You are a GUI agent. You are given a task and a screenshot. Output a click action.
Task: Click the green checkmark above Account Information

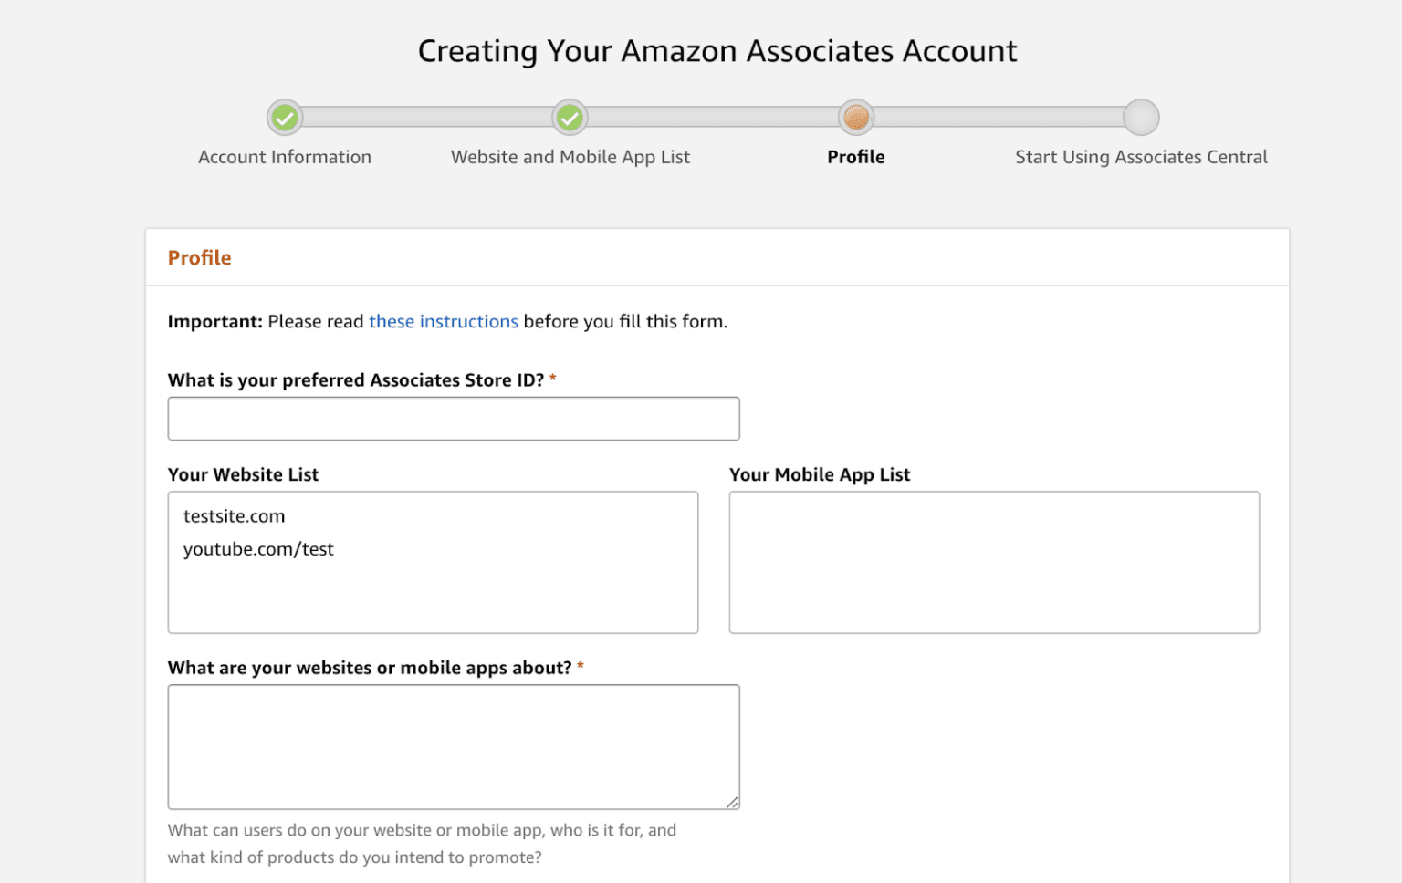(284, 117)
